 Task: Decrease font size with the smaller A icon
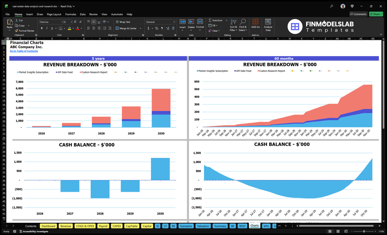coord(81,22)
